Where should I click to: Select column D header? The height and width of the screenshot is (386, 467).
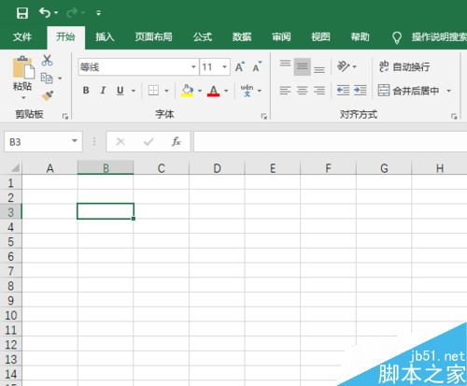pyautogui.click(x=217, y=168)
